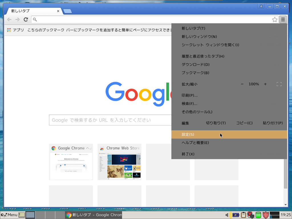Close the Chrome hamburger menu button

pyautogui.click(x=283, y=19)
